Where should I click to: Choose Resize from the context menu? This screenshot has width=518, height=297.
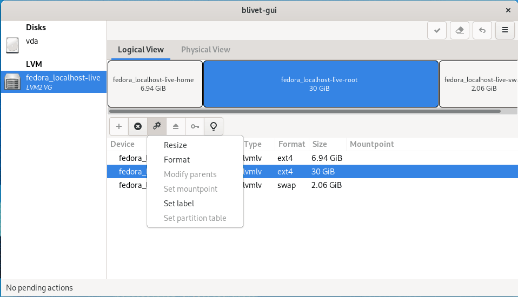[x=175, y=145]
